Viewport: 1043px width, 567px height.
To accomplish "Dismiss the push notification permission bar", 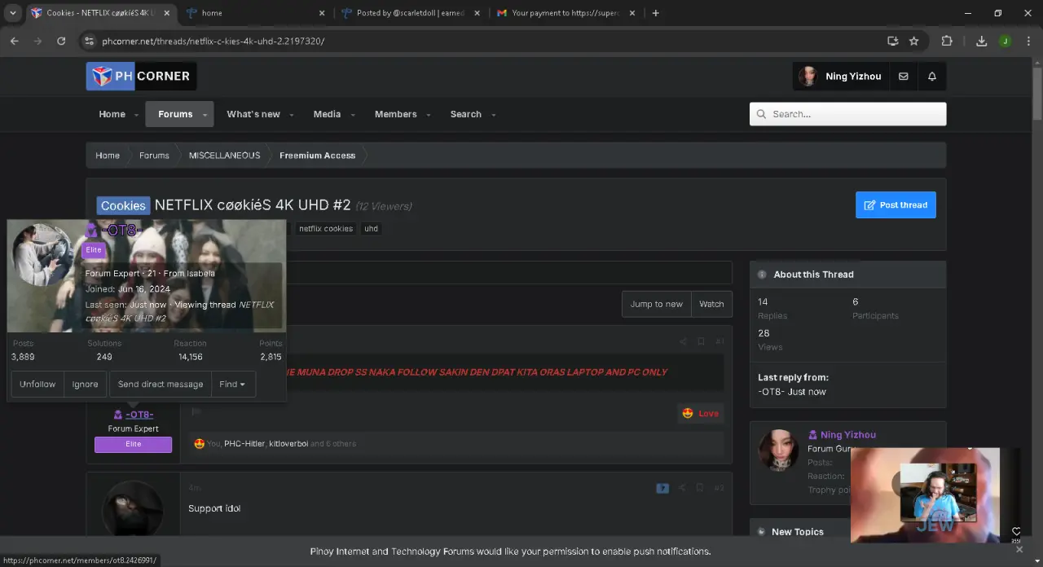I will [1019, 550].
